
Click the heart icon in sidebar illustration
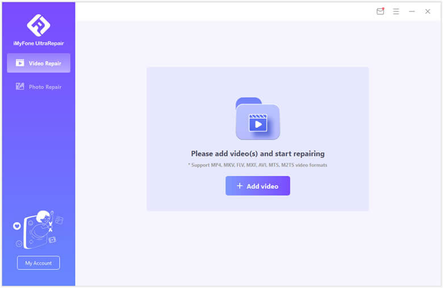[17, 226]
